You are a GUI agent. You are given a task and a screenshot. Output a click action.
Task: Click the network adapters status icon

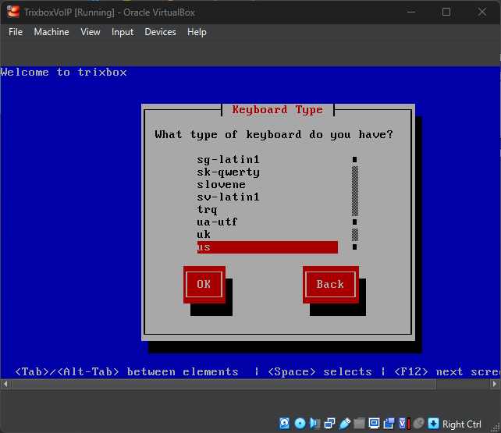329,424
